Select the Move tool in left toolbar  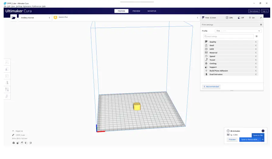[x=7, y=62]
